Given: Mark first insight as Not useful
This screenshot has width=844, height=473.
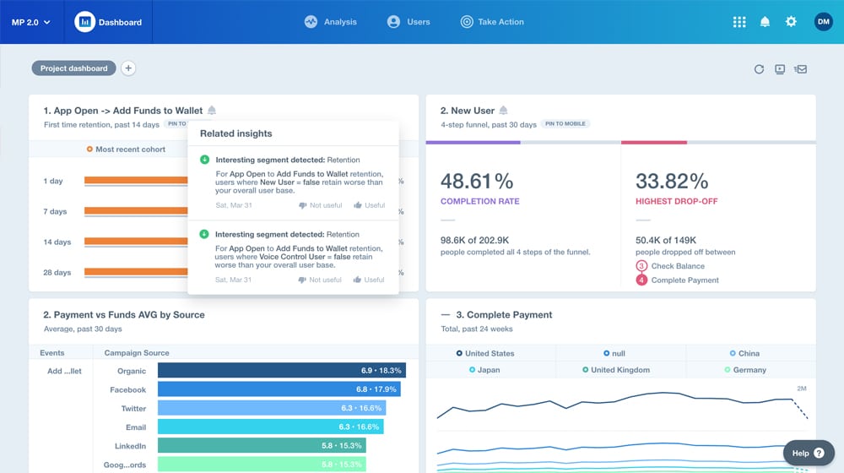Looking at the screenshot, I should 320,205.
